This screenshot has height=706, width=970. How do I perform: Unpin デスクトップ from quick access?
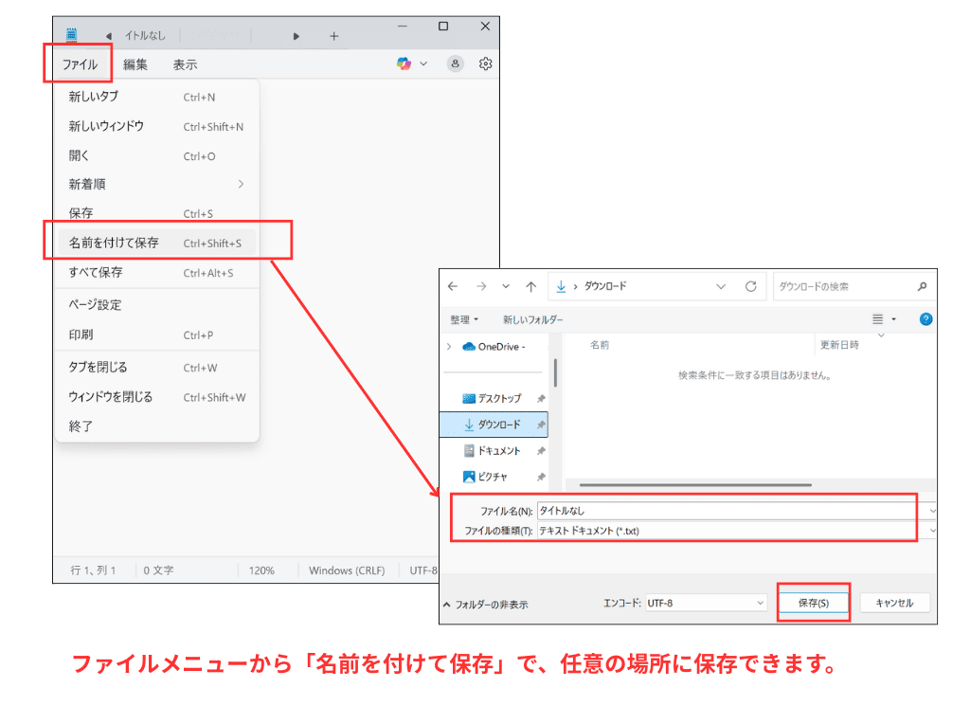(x=541, y=398)
